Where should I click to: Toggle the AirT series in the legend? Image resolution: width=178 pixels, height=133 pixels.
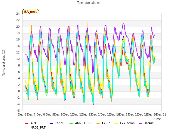[x=31, y=123]
